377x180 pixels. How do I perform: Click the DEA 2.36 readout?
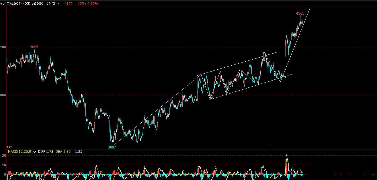coord(63,151)
